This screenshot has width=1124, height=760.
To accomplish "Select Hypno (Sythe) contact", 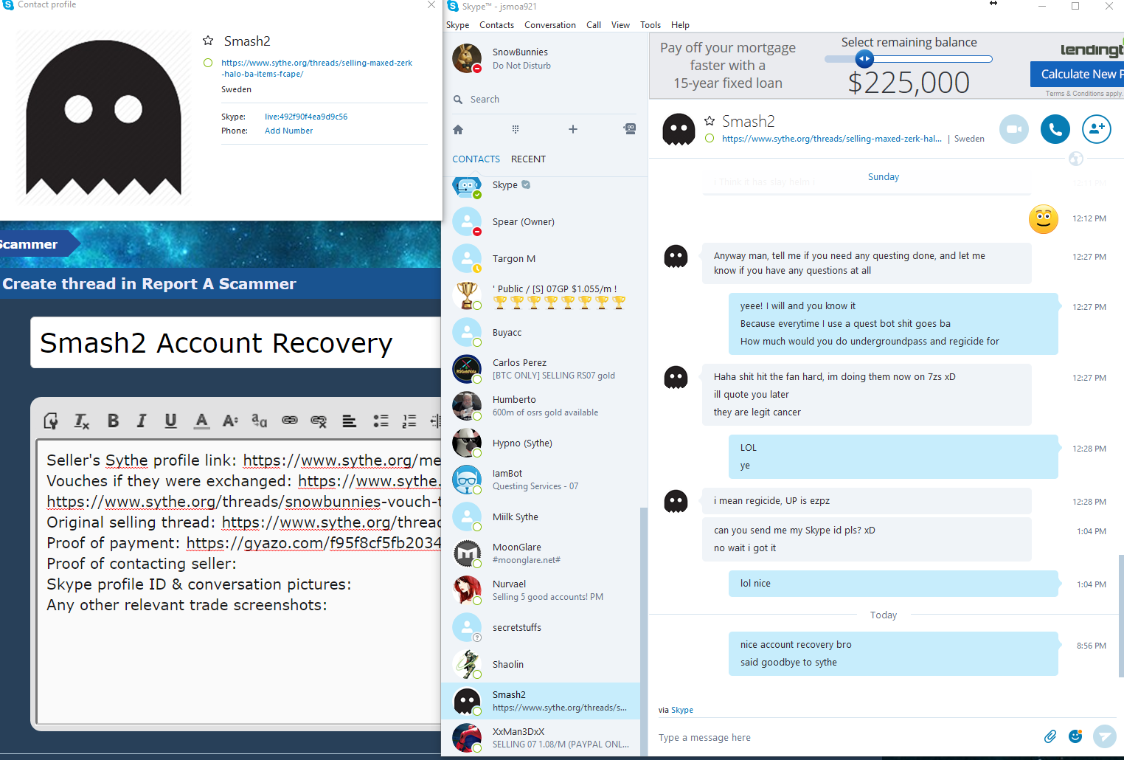I will (541, 443).
